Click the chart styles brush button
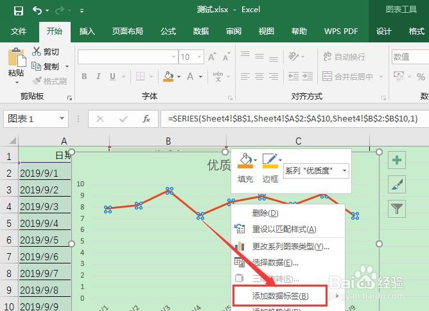This screenshot has width=429, height=311. 397,184
